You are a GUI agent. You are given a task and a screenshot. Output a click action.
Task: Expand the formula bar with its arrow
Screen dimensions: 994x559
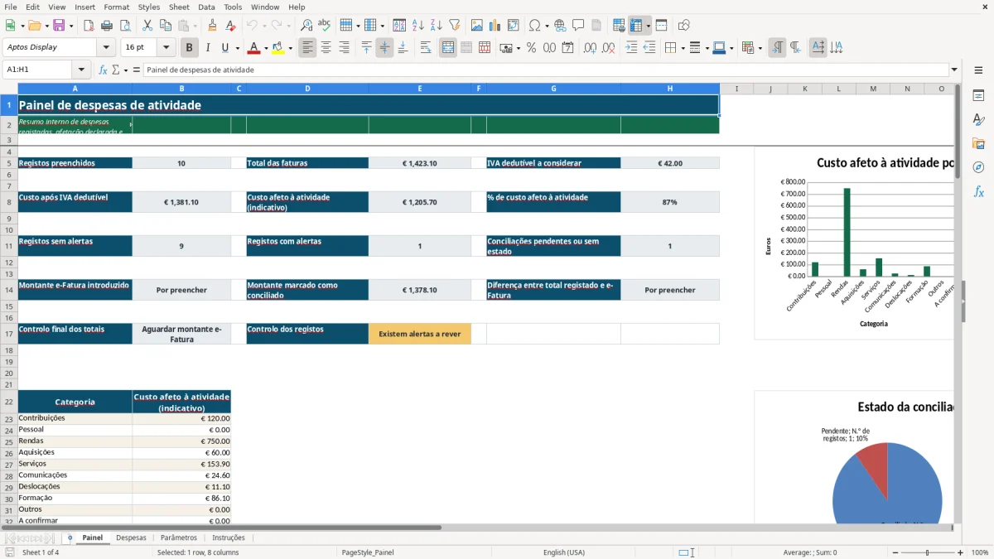coord(954,70)
